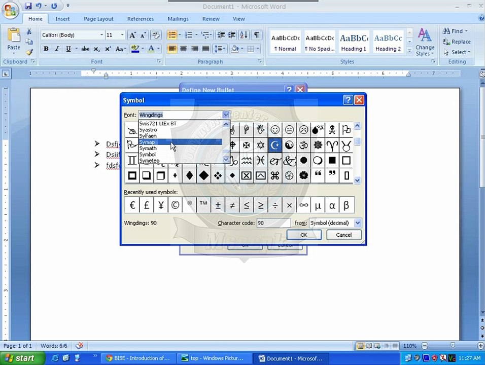Open top - Windows Picture taskbar button
This screenshot has height=365, width=485.
pos(214,358)
